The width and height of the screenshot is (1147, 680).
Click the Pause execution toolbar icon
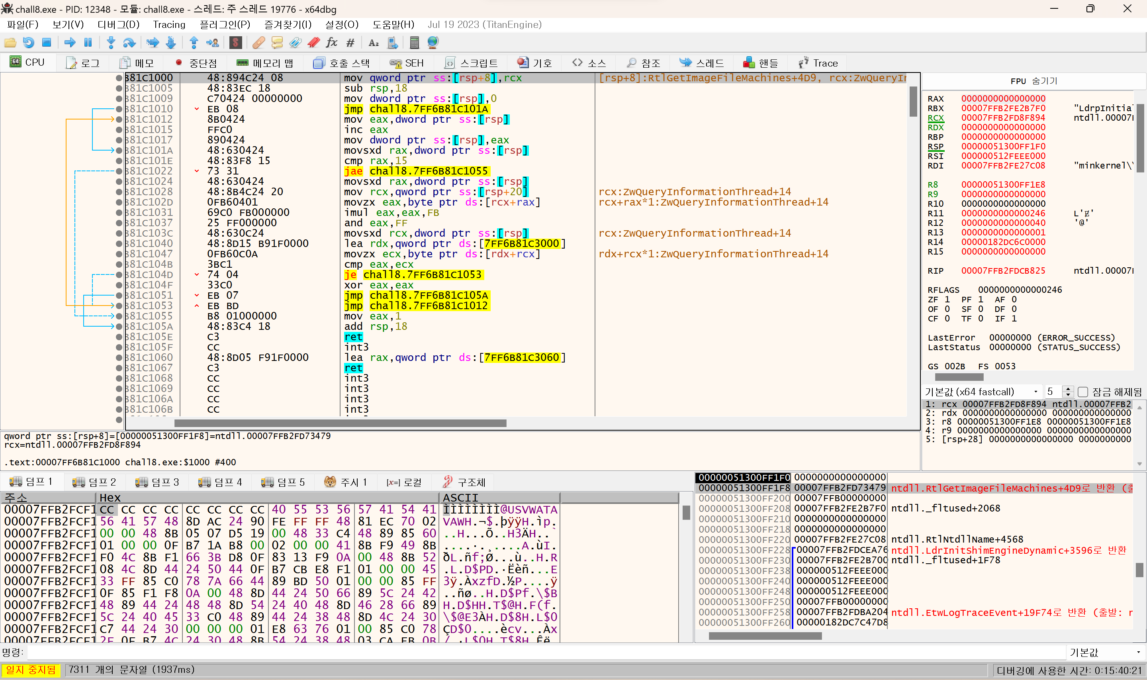pyautogui.click(x=88, y=43)
